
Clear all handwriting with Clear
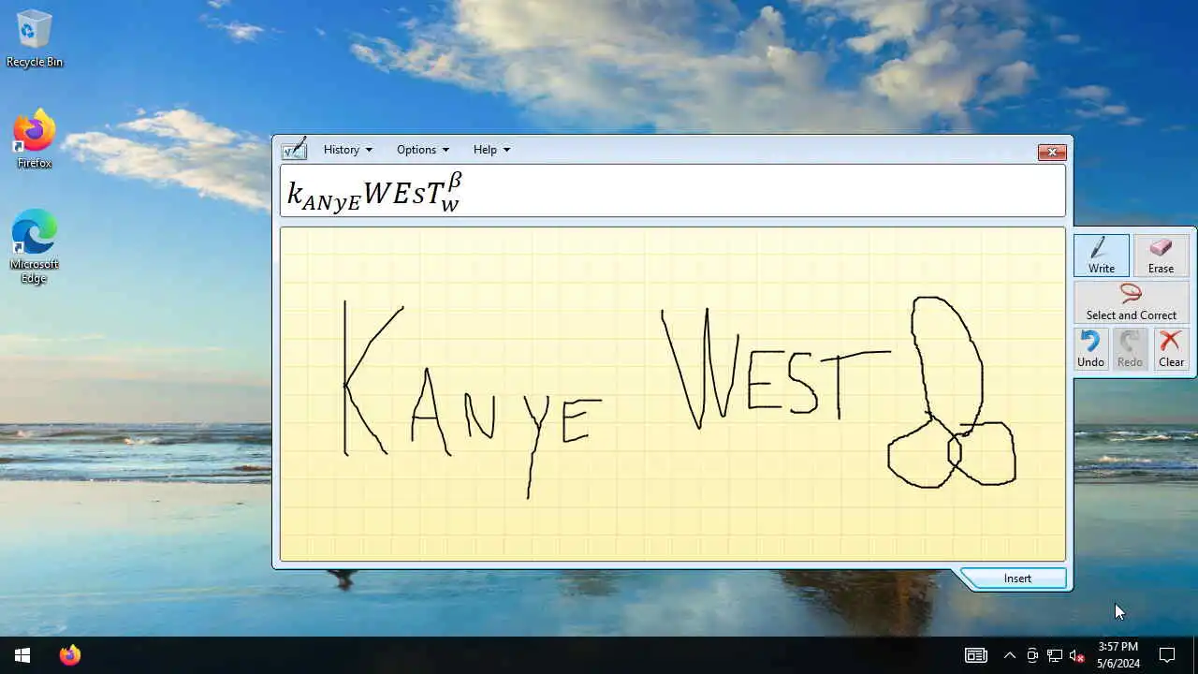pos(1171,348)
